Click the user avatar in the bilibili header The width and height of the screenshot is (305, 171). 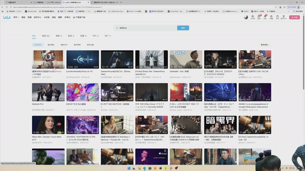[246, 17]
